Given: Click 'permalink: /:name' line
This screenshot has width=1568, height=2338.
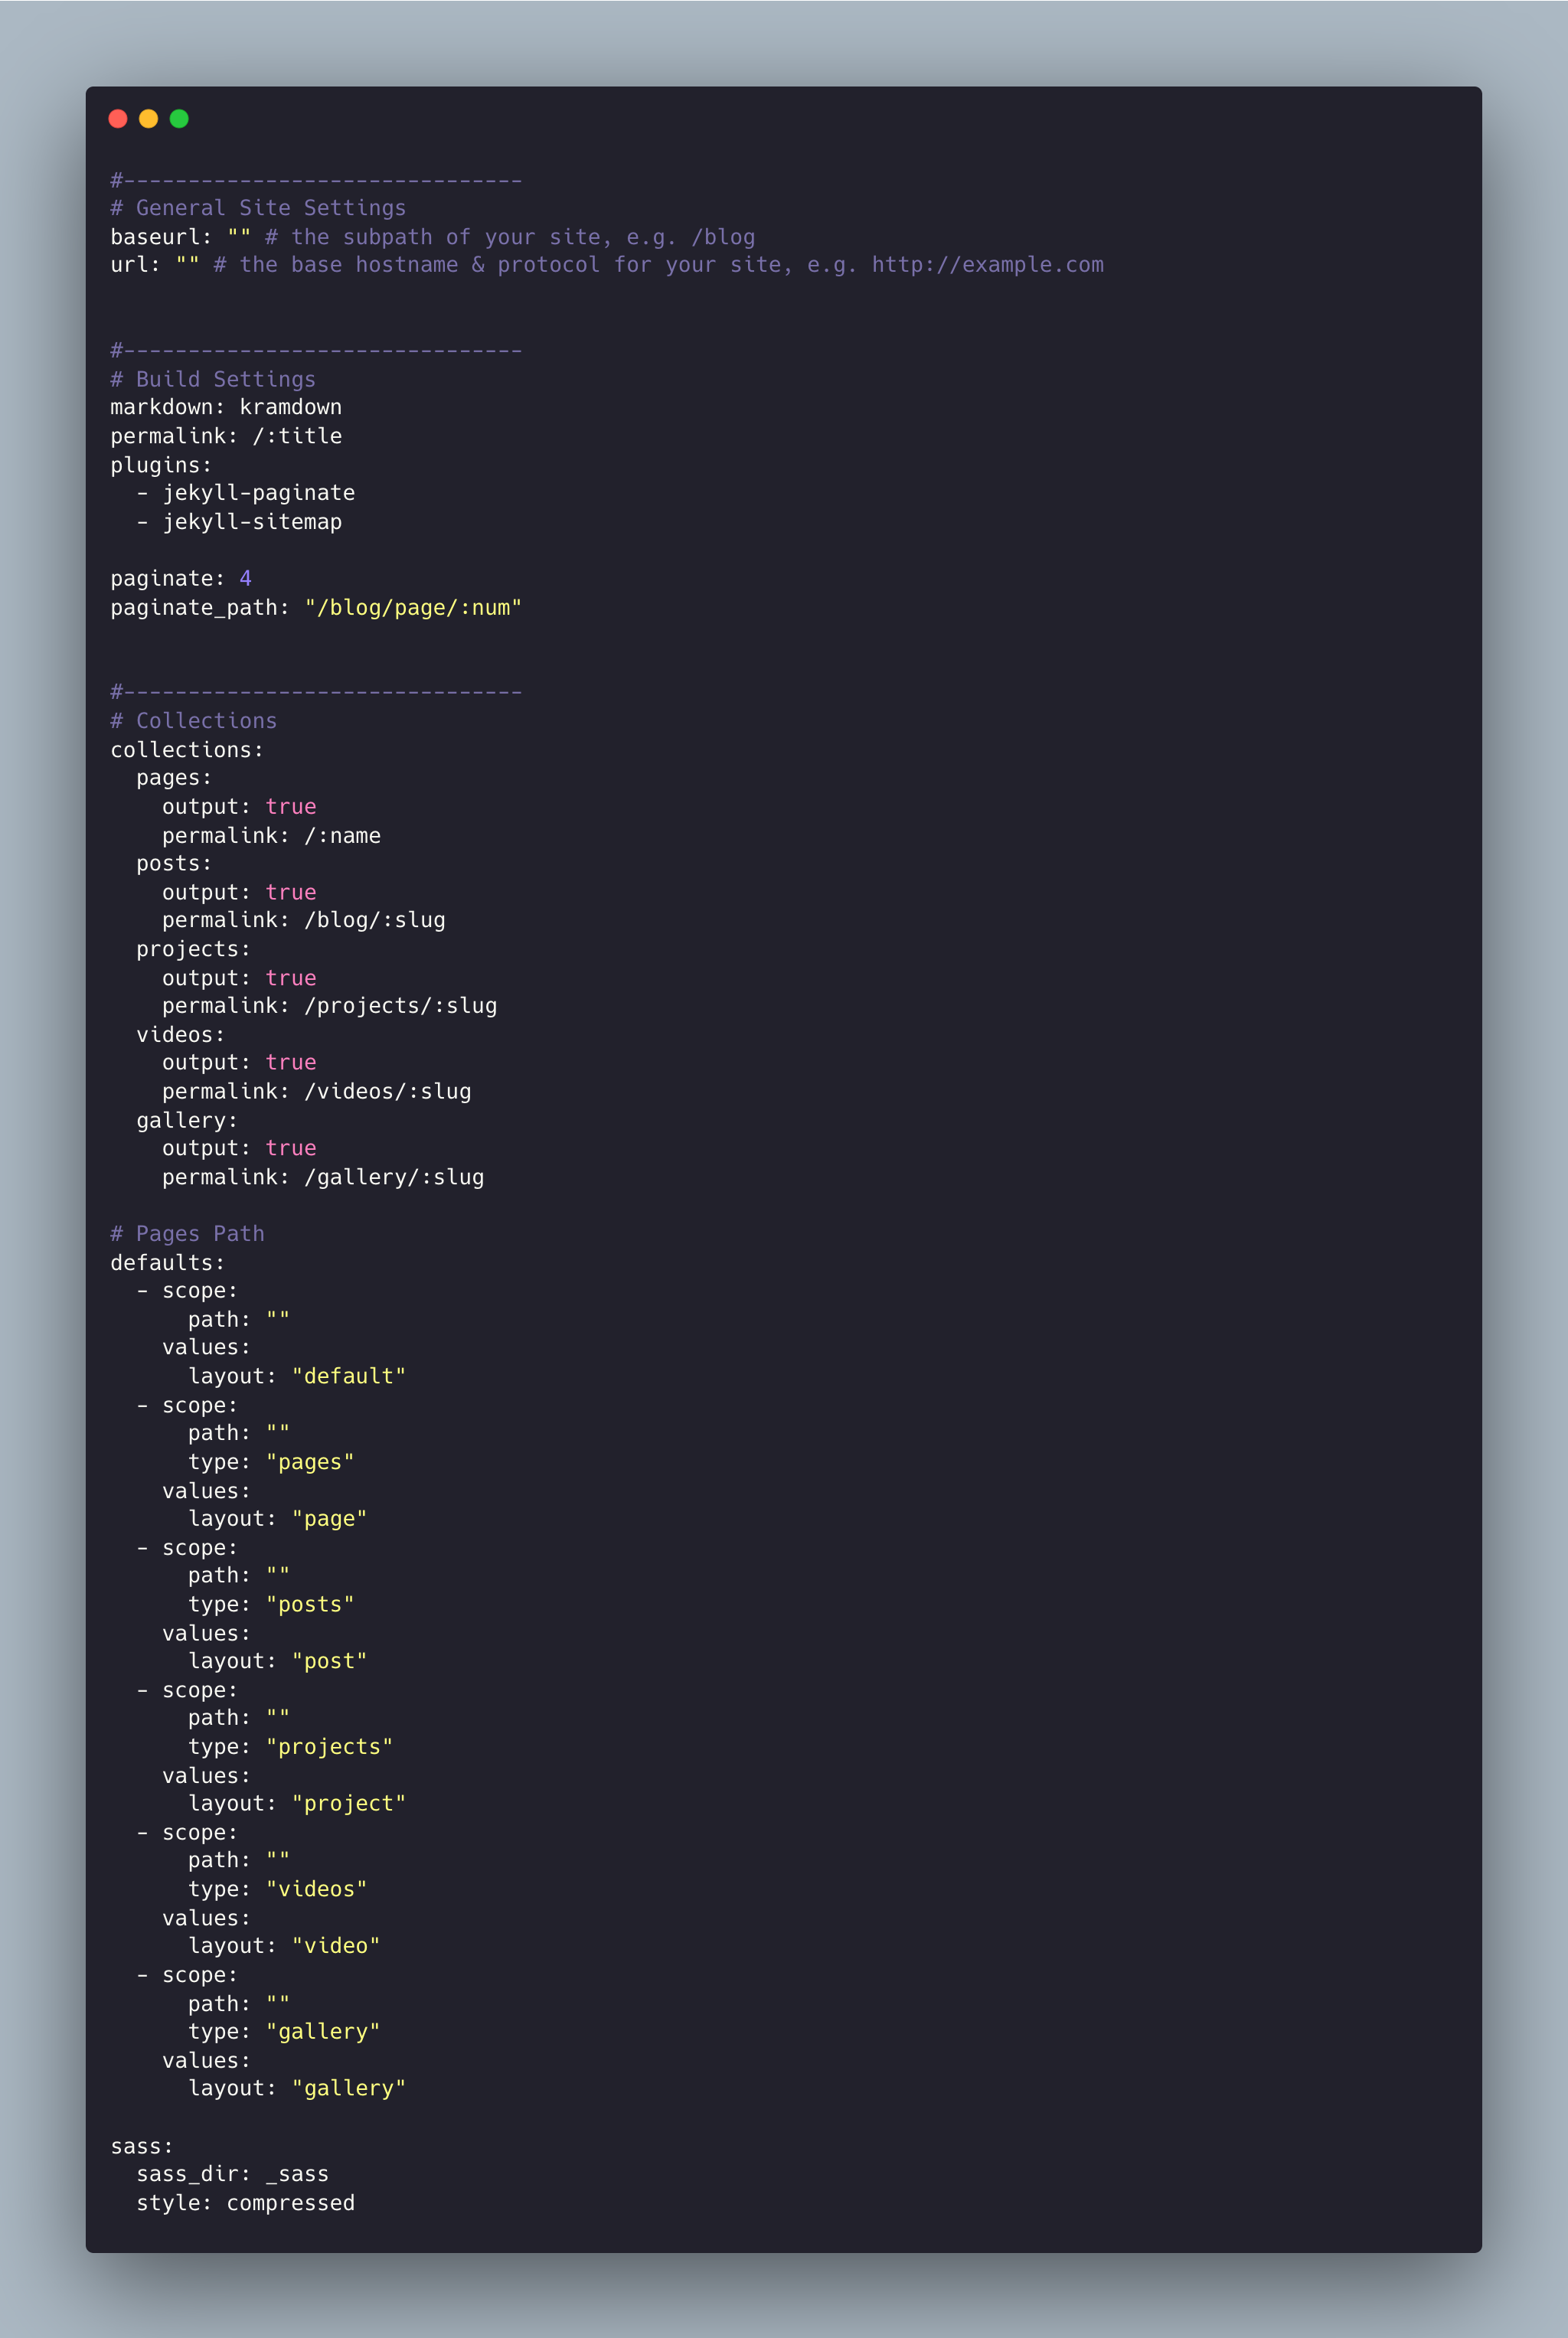Looking at the screenshot, I should tap(271, 836).
